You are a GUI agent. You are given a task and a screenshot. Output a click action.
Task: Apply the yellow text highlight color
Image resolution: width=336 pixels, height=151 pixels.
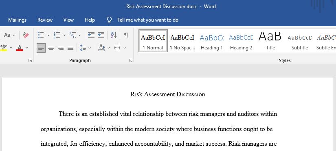(4, 47)
